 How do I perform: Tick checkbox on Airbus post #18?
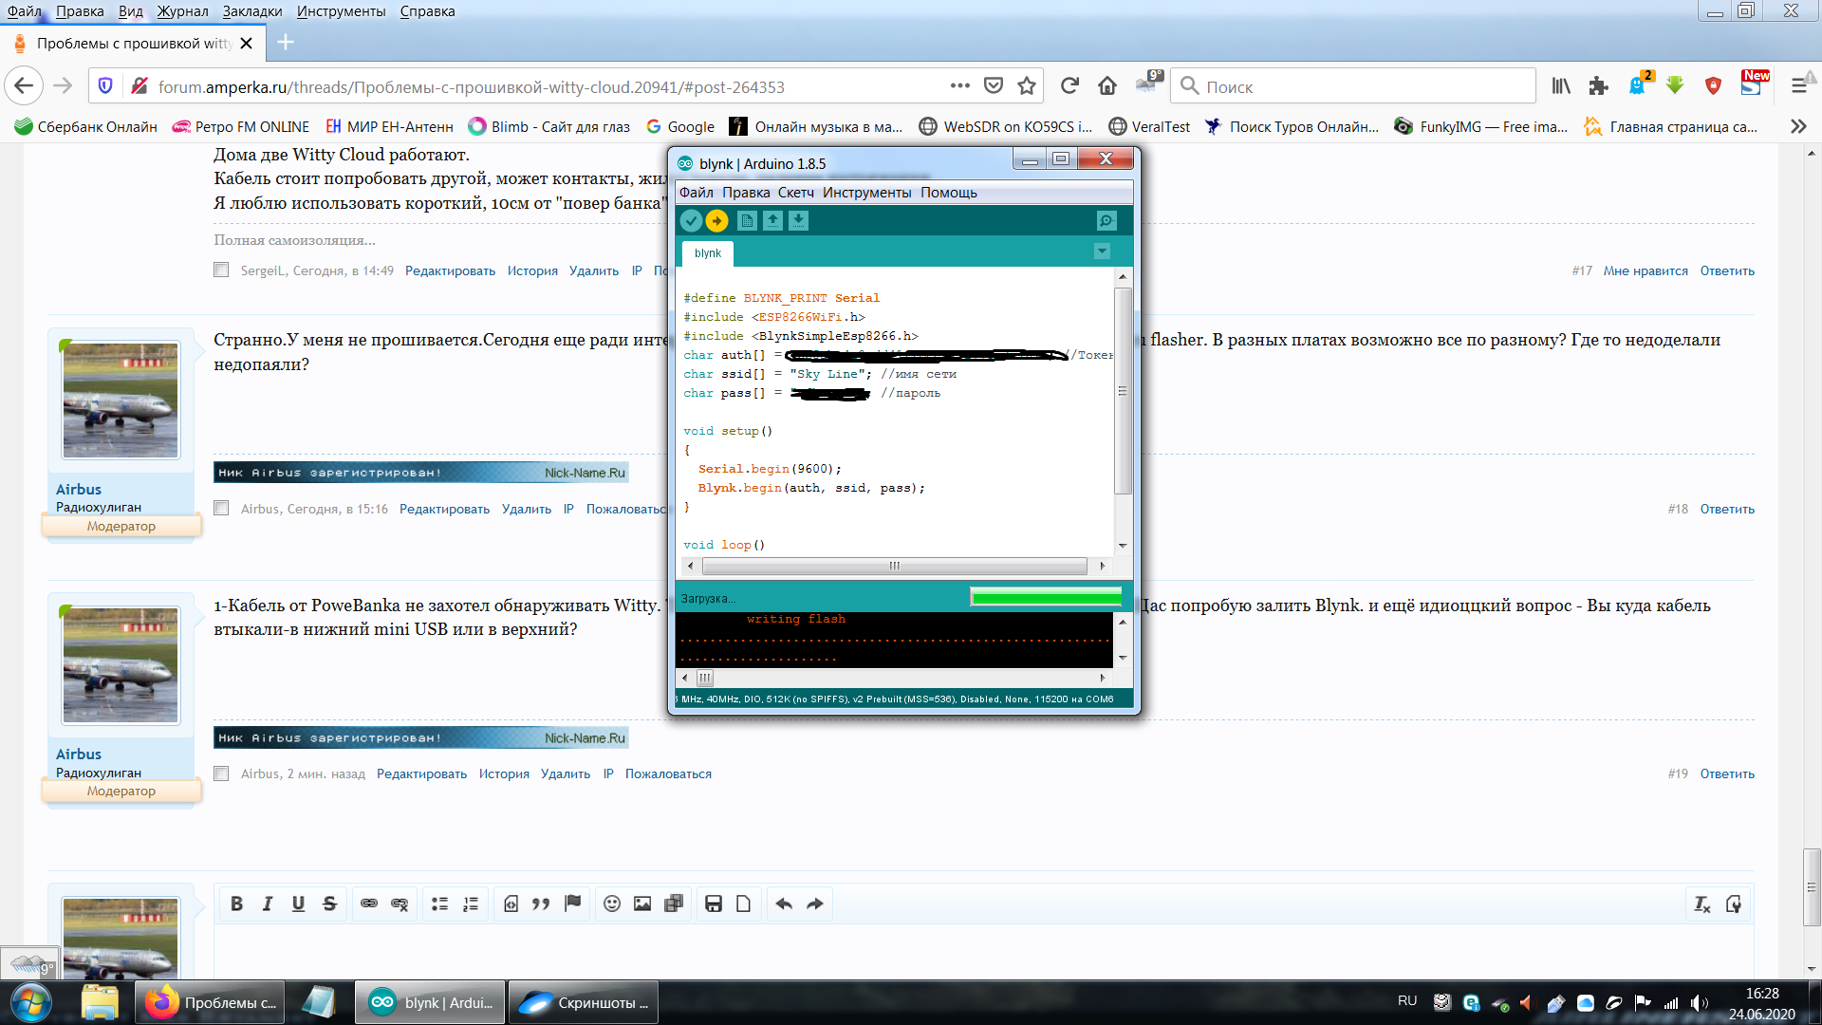pyautogui.click(x=221, y=509)
